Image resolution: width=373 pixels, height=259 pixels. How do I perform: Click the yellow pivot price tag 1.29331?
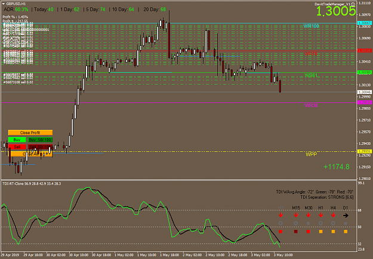pyautogui.click(x=365, y=151)
